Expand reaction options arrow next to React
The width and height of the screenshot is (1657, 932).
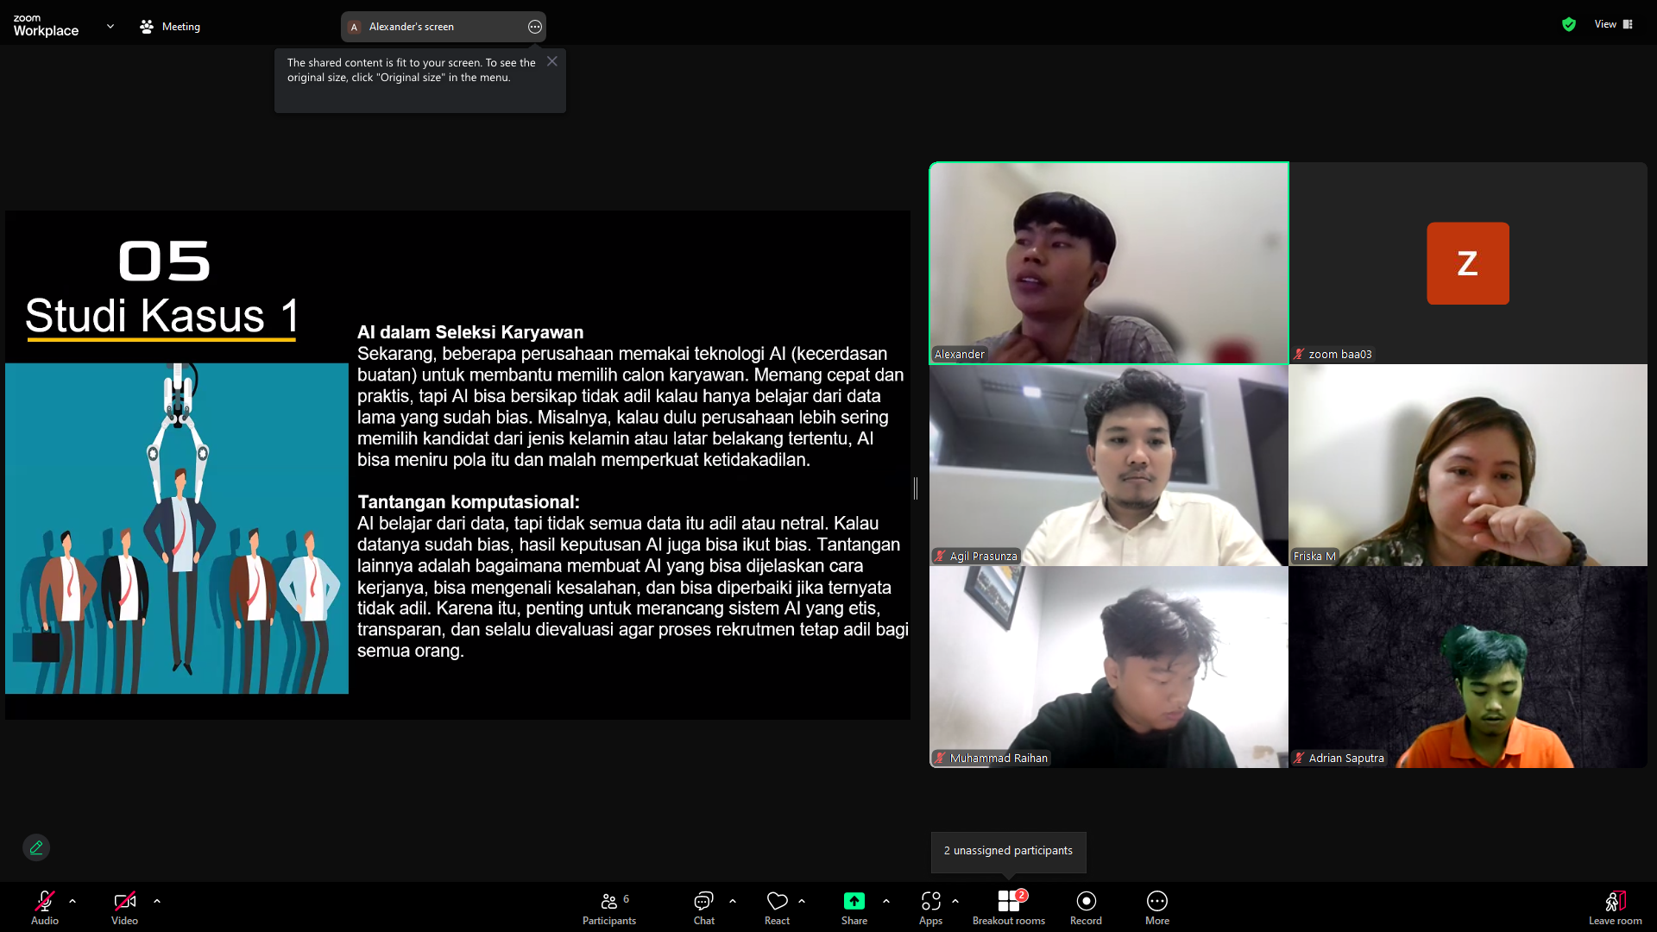coord(802,901)
